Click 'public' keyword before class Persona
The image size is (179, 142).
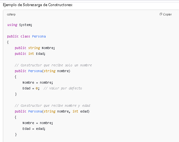click(13, 36)
